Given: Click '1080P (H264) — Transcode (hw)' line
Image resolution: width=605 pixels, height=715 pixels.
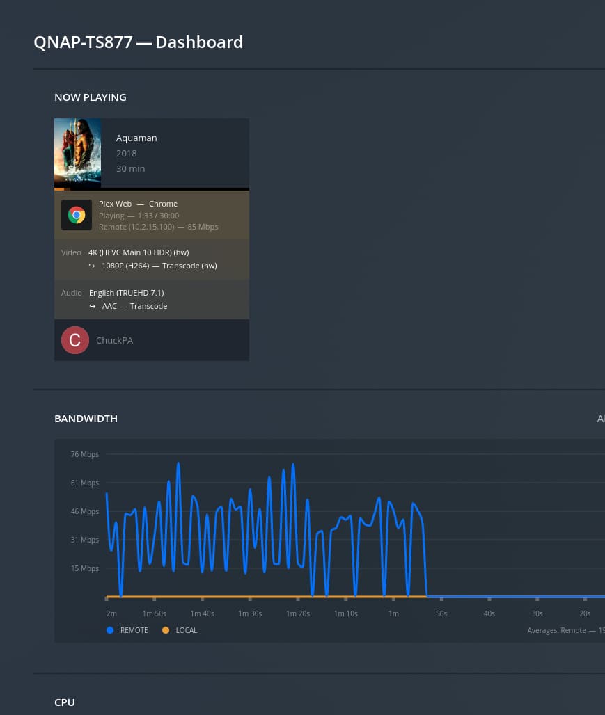Looking at the screenshot, I should point(159,266).
